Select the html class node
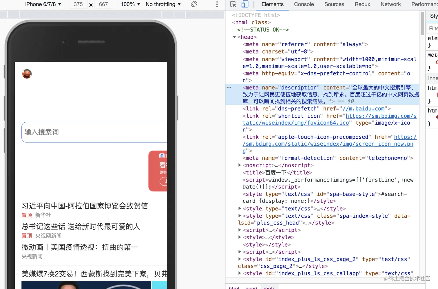 click(x=251, y=22)
